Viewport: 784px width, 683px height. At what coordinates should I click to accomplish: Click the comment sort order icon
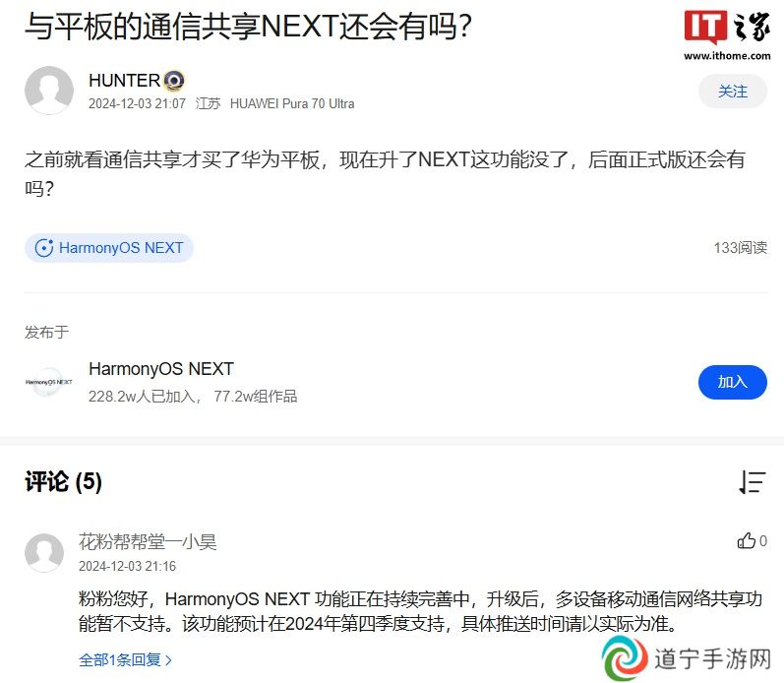click(x=752, y=482)
